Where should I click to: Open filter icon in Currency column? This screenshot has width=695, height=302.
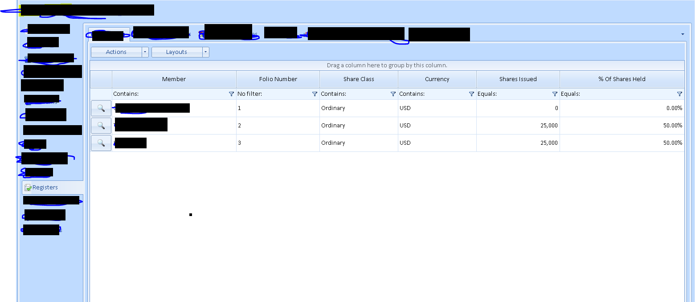point(471,94)
